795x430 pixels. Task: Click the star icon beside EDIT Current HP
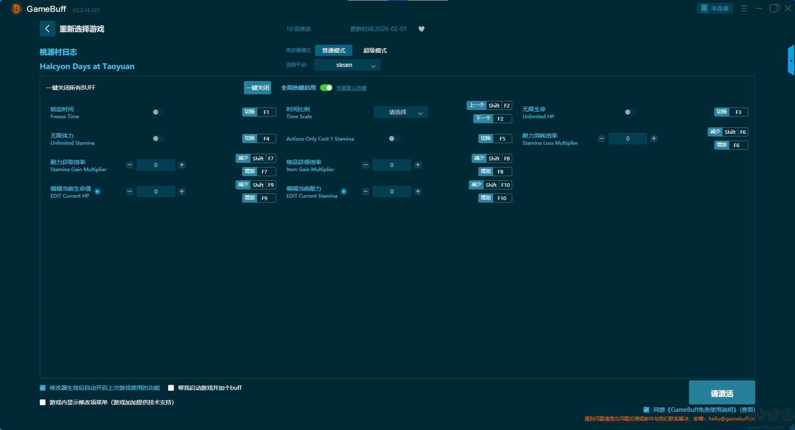pyautogui.click(x=97, y=191)
